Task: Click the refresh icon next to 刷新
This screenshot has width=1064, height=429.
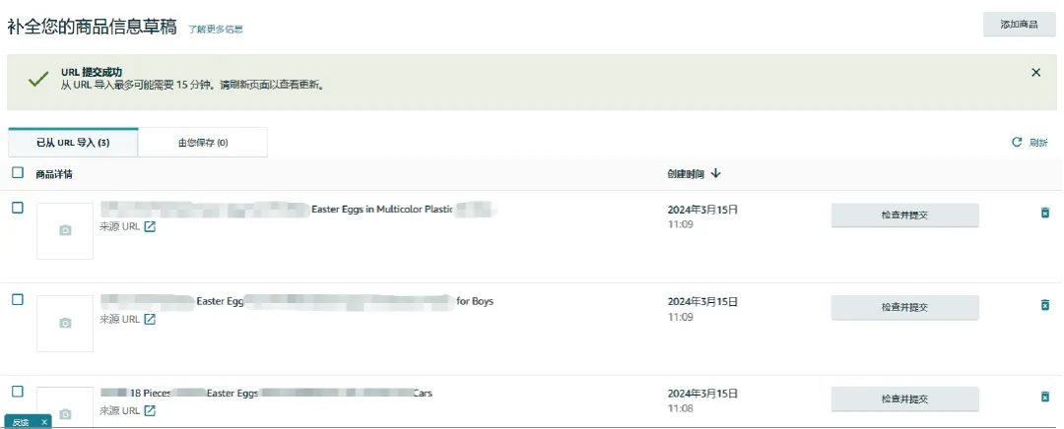Action: [1017, 143]
